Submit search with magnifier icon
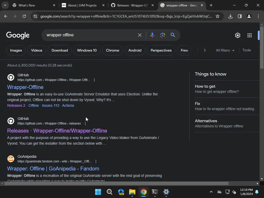Viewport: 264px width, 198px height. (173, 35)
